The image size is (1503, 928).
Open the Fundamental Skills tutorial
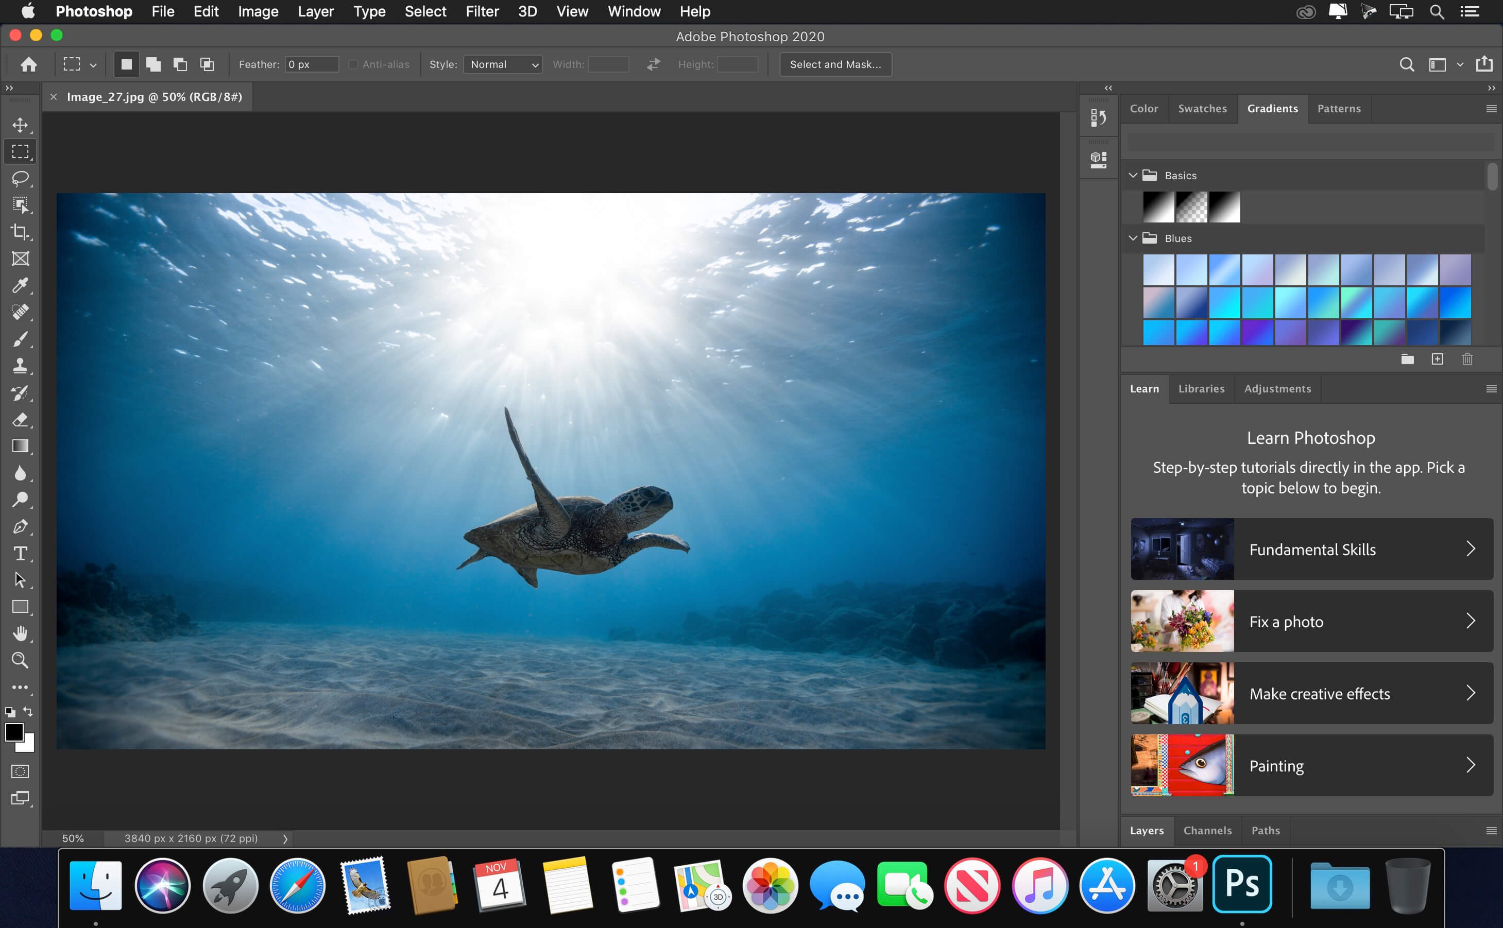pos(1310,549)
